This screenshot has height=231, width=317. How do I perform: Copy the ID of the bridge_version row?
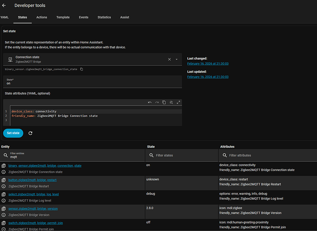[x=4, y=208]
